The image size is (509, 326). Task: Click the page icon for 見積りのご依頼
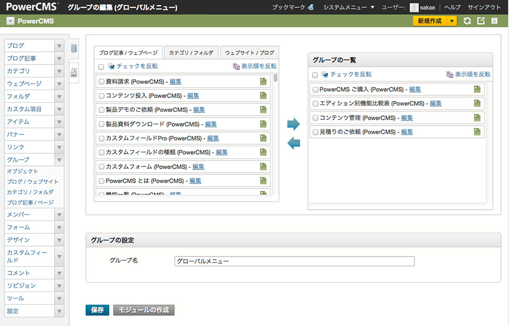point(477,132)
